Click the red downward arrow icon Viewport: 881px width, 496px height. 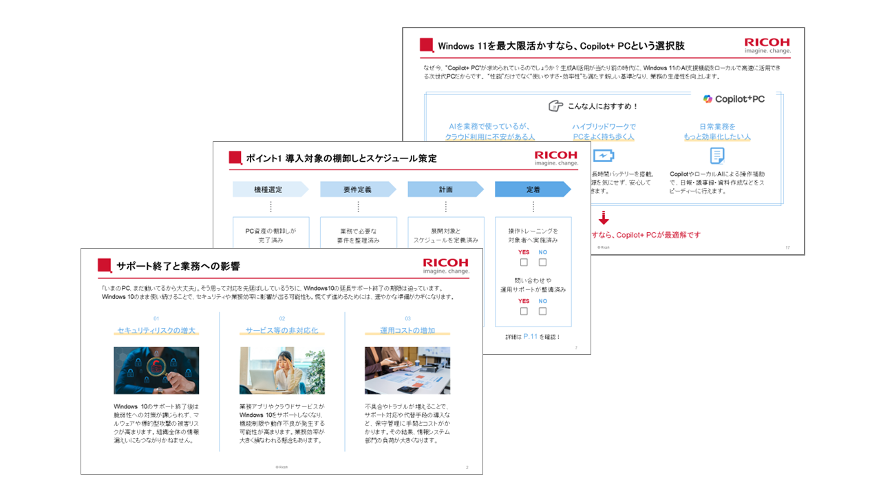[604, 218]
